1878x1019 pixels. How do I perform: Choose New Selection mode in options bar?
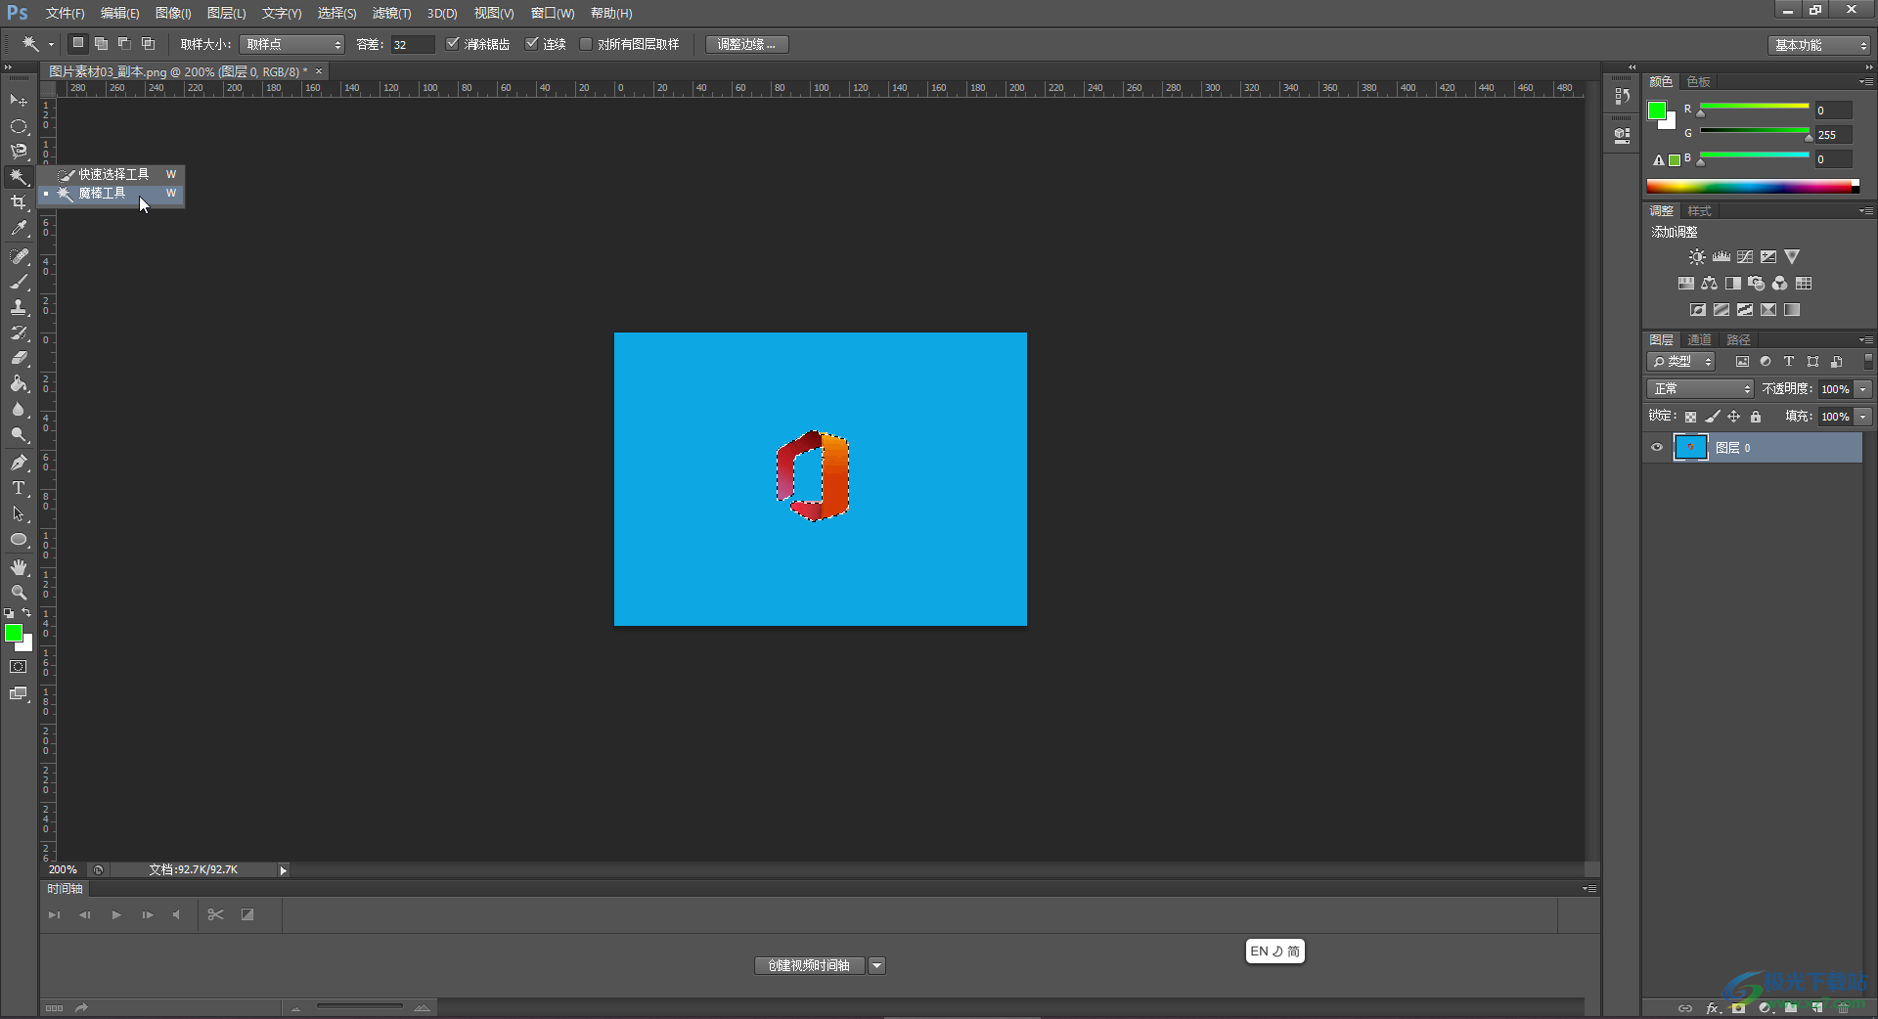pyautogui.click(x=78, y=44)
